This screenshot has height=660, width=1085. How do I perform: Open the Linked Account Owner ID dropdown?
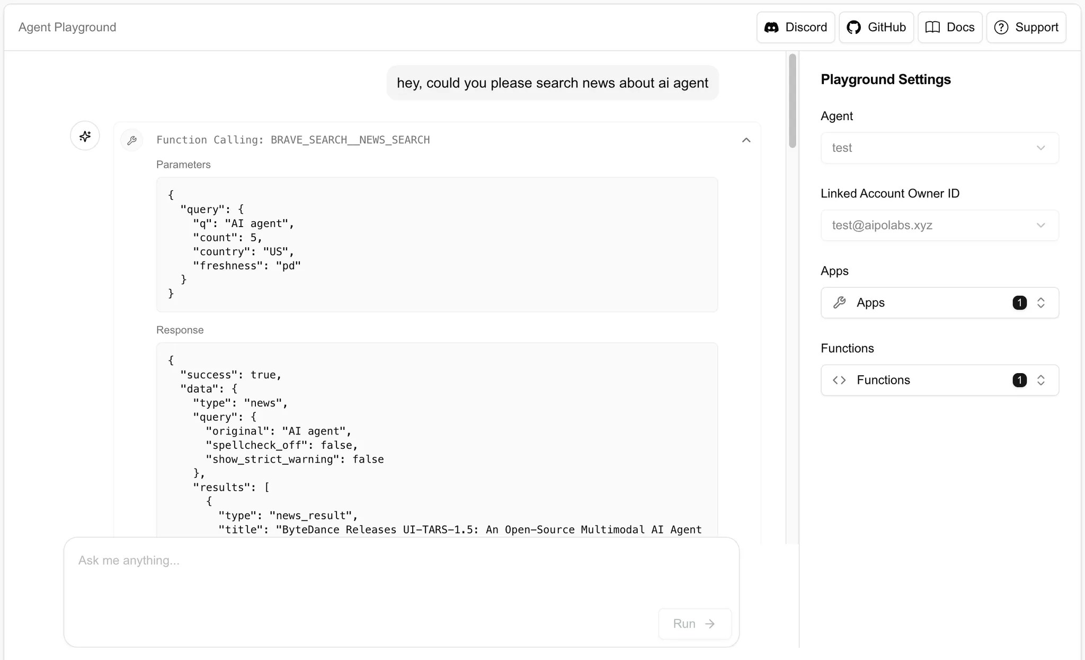[939, 225]
